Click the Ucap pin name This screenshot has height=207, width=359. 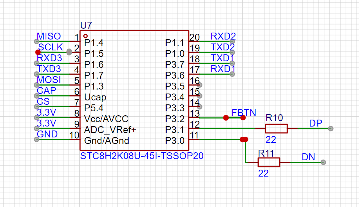point(95,98)
